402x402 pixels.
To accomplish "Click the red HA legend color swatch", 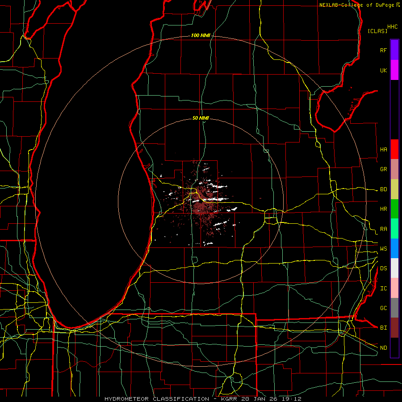I will (394, 149).
